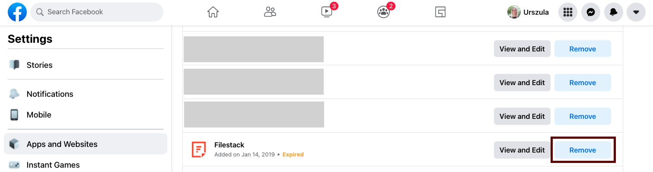This screenshot has width=653, height=172.
Task: Expand the Account dropdown arrow
Action: [x=636, y=12]
